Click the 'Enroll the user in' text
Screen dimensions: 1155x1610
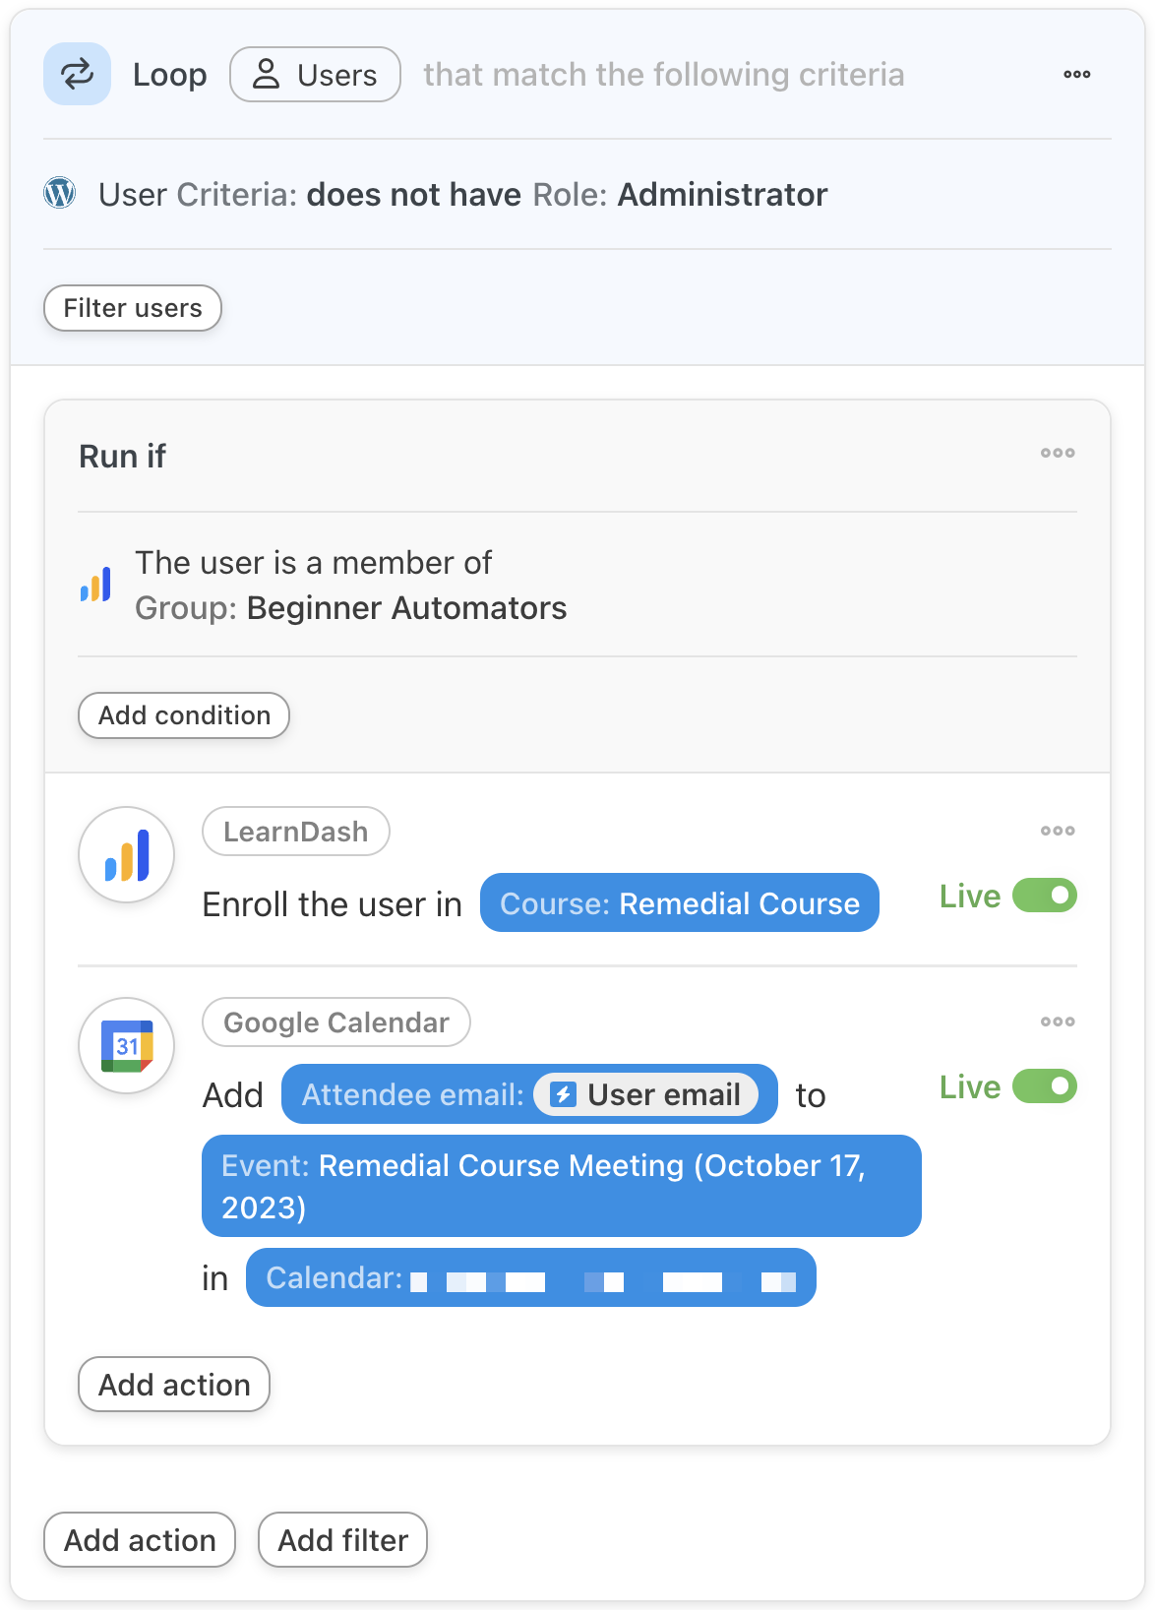coord(333,904)
